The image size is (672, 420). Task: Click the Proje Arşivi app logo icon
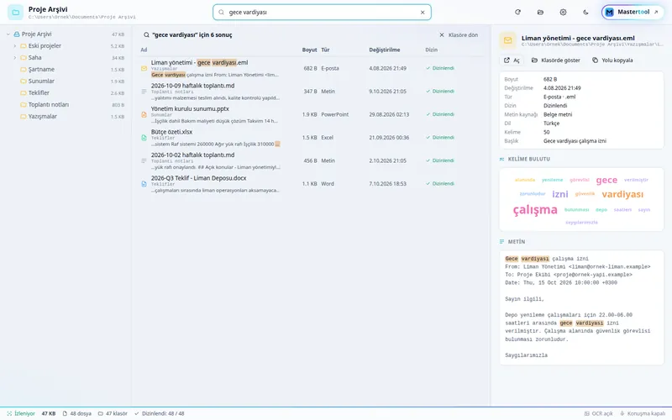[15, 13]
